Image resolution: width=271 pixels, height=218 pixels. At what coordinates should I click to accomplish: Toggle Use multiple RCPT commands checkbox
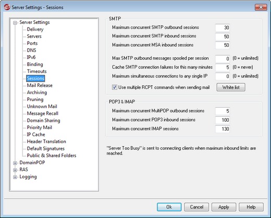pyautogui.click(x=115, y=87)
